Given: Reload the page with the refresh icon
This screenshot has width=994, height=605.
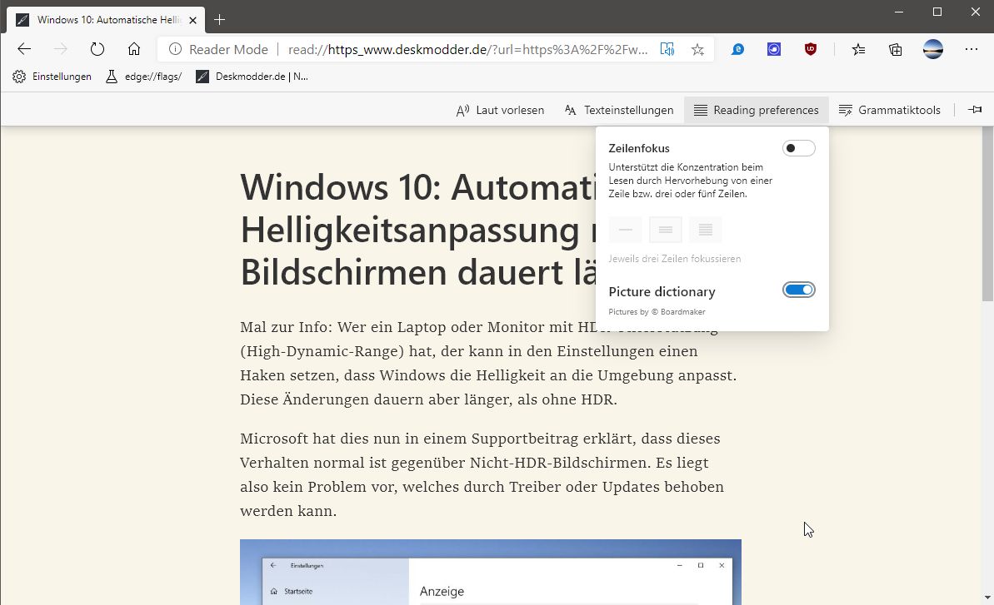Looking at the screenshot, I should pyautogui.click(x=97, y=49).
